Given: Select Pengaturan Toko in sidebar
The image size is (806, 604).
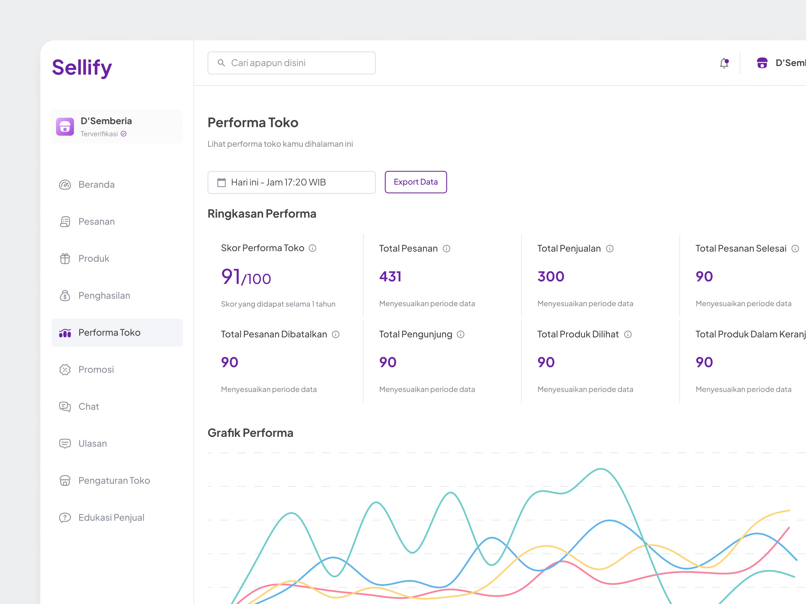Looking at the screenshot, I should click(x=114, y=481).
